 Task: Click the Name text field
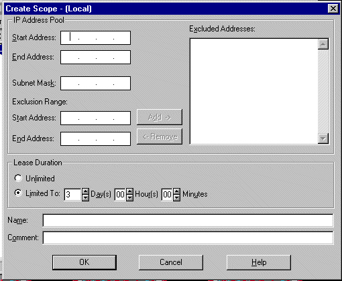188,220
